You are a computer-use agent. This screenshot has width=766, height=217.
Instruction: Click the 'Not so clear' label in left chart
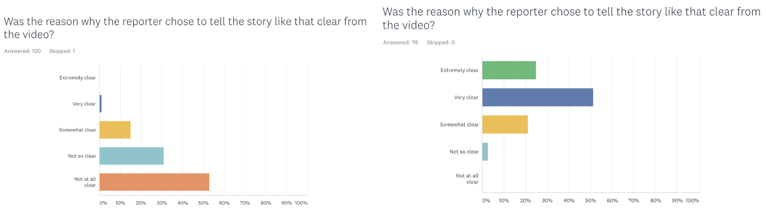[x=82, y=156]
